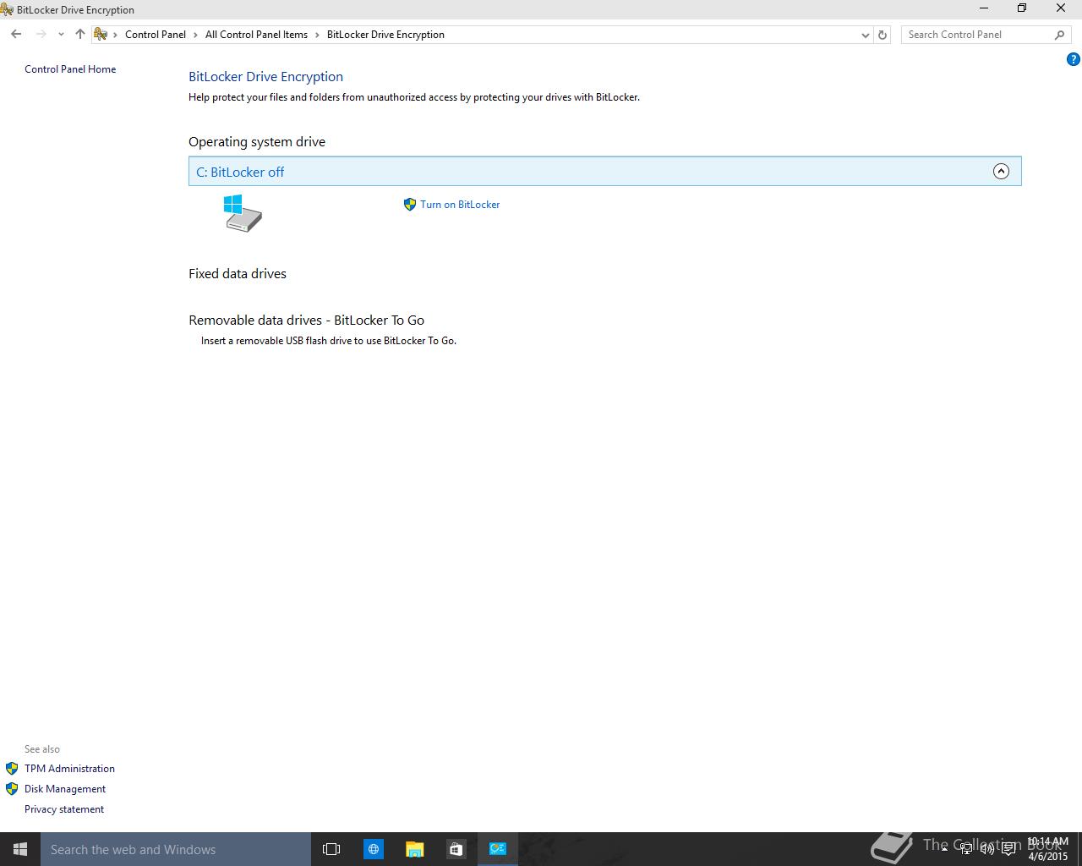Open Task View from the taskbar
1082x866 pixels.
(x=331, y=849)
